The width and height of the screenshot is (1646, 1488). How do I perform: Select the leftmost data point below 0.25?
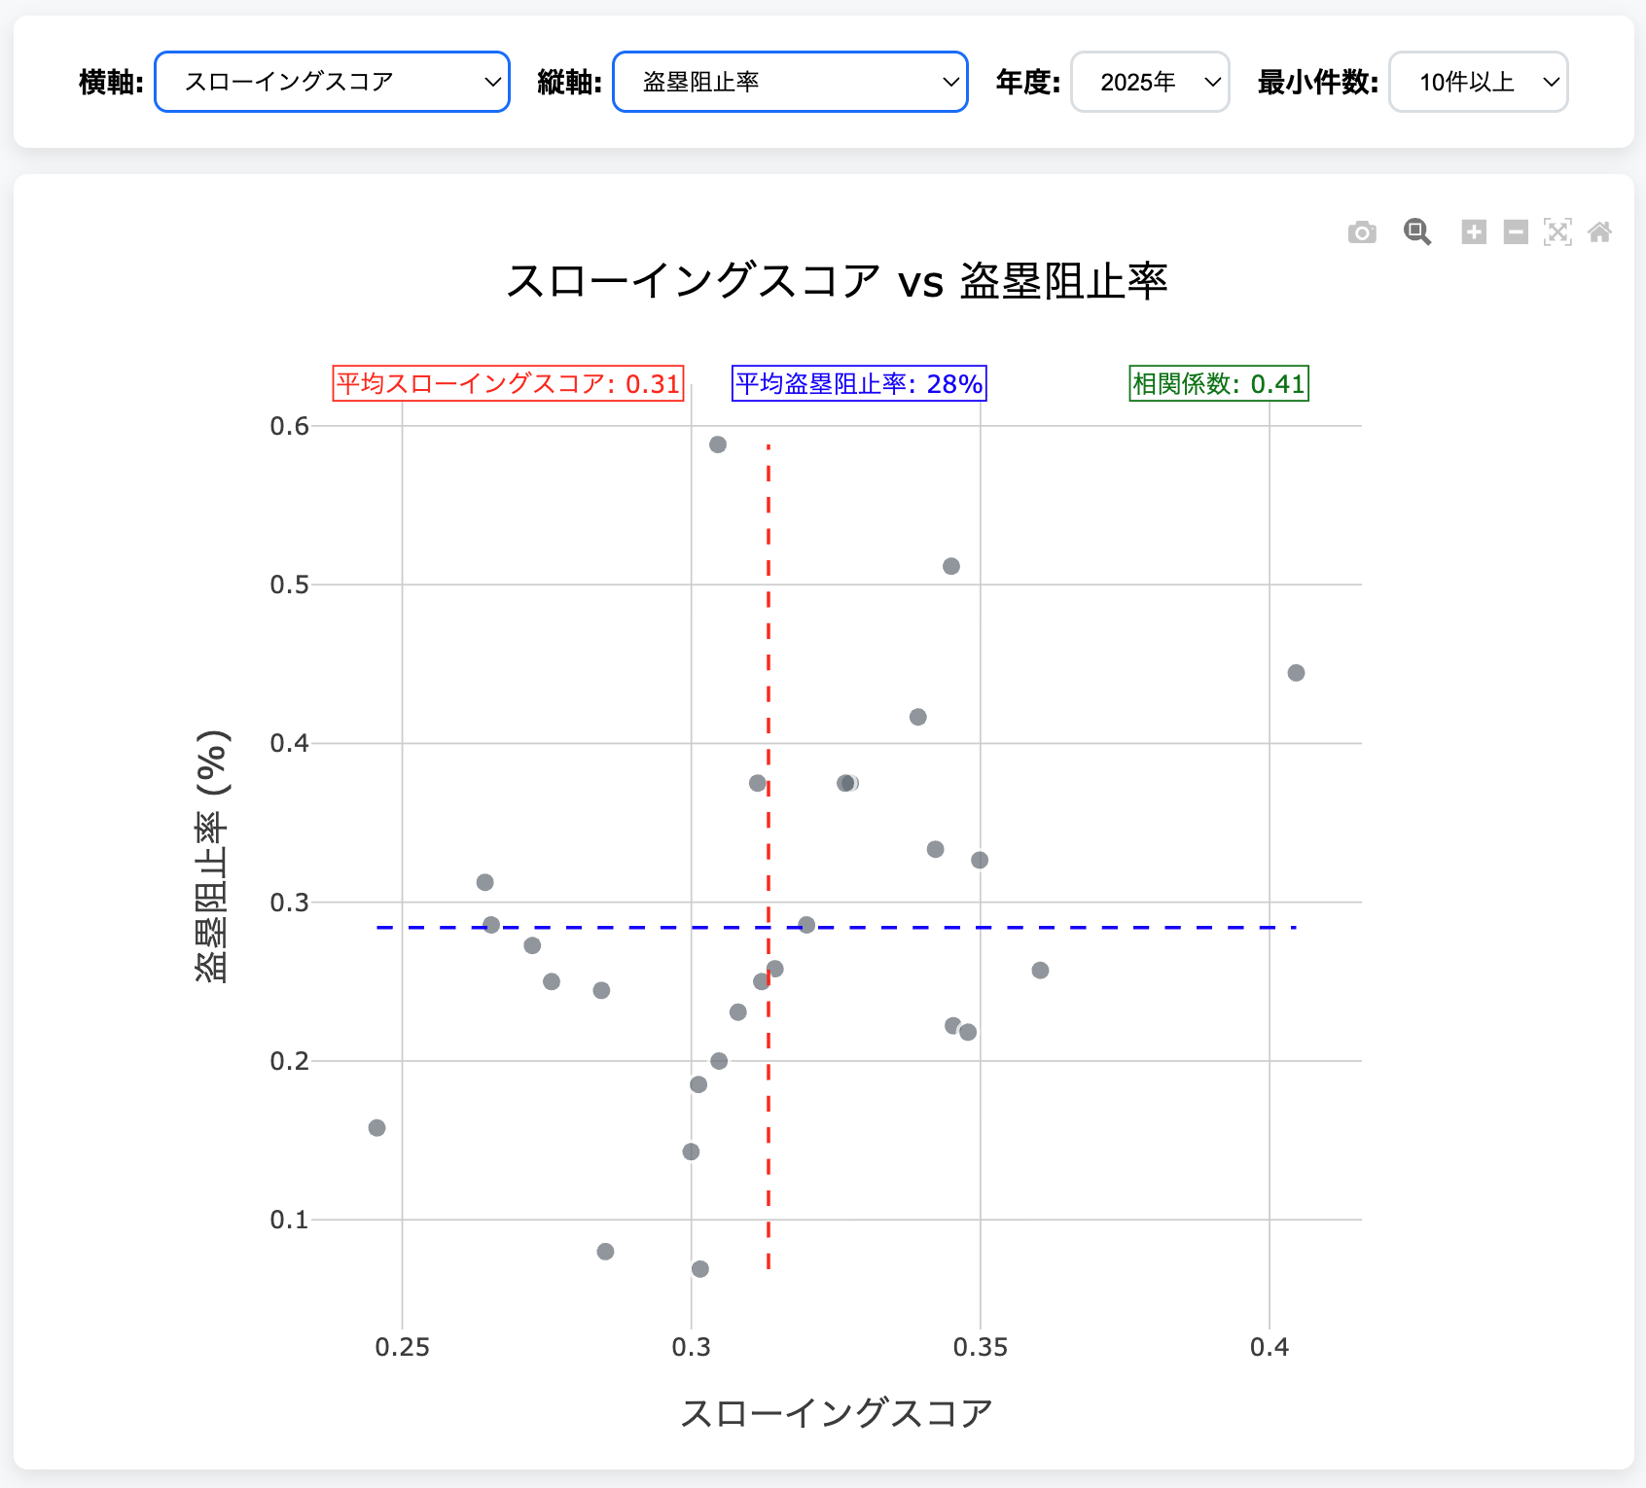tap(376, 1128)
